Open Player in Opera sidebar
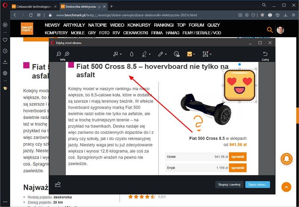The image size is (299, 207). point(5,25)
